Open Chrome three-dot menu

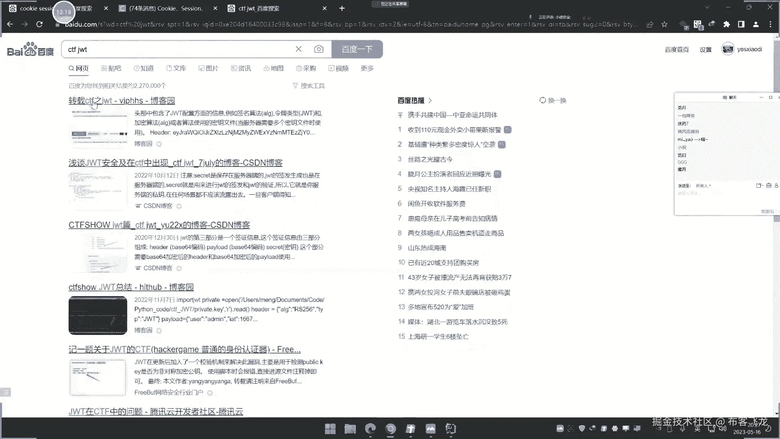770,24
